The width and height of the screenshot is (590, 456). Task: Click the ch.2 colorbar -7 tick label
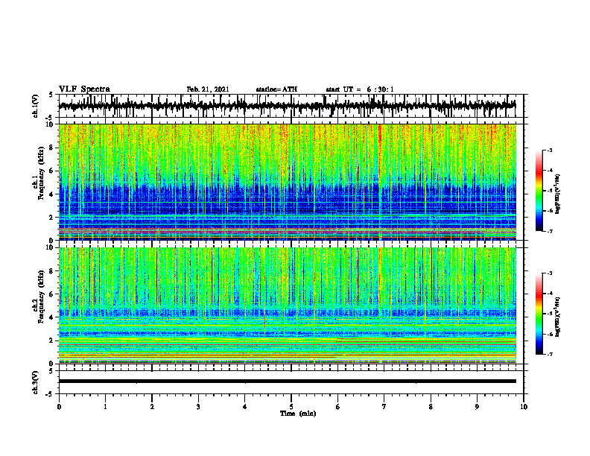pyautogui.click(x=550, y=354)
